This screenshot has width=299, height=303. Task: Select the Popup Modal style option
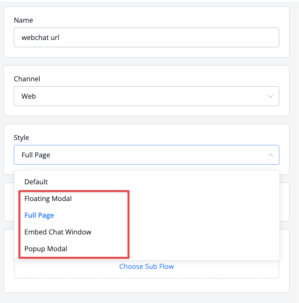[x=46, y=249]
